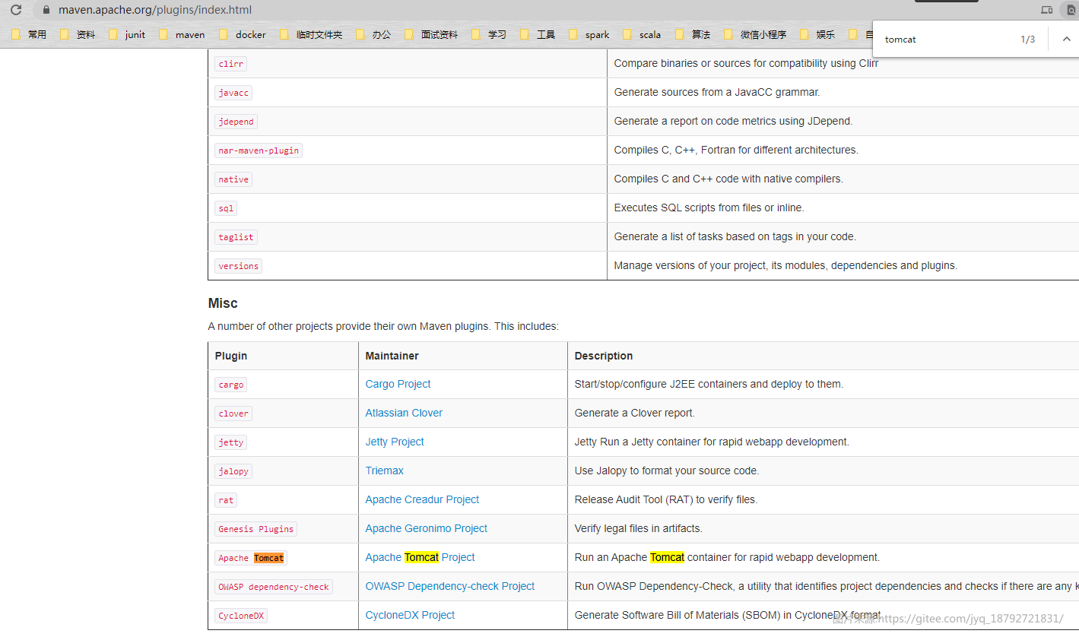
Task: Open the native plugin link
Action: (233, 179)
